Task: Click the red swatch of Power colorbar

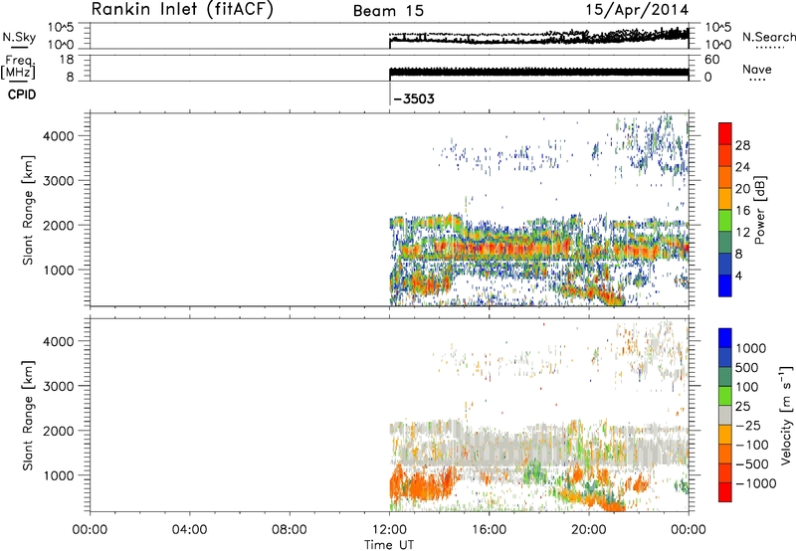Action: pyautogui.click(x=725, y=134)
